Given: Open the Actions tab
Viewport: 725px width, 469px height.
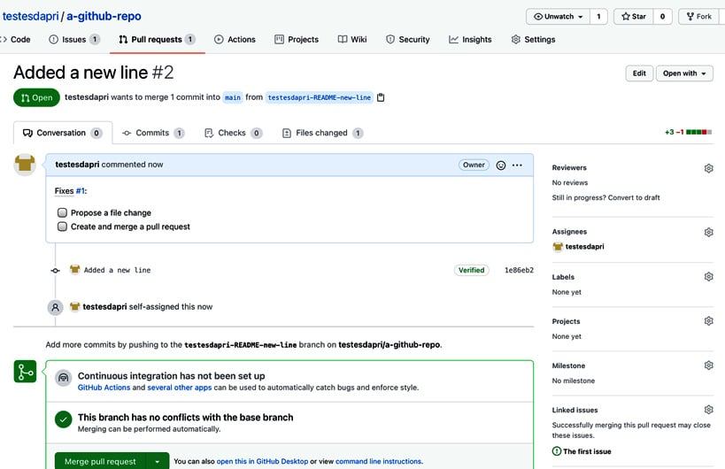Looking at the screenshot, I should click(x=235, y=40).
